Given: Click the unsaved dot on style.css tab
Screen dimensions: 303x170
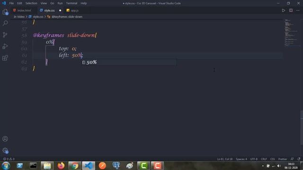Looking at the screenshot, I should click(60, 10).
